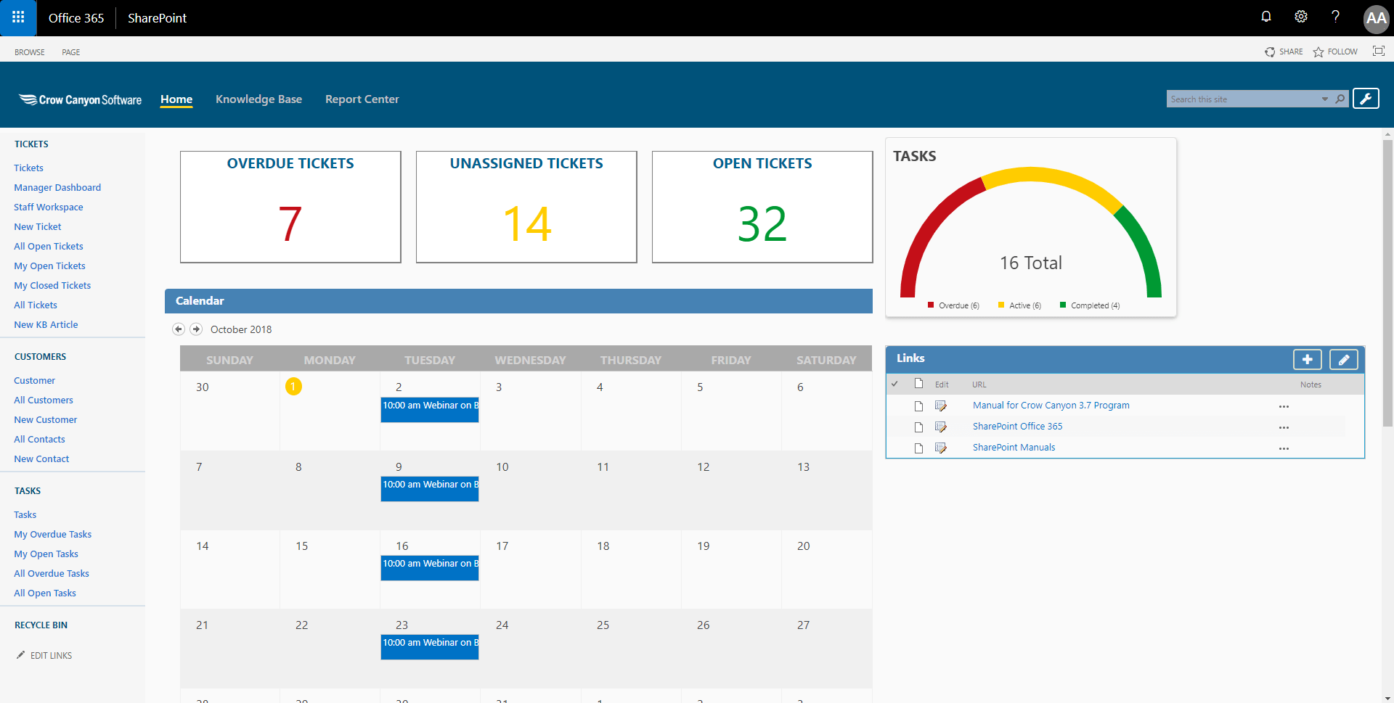Screen dimensions: 1394x703
Task: Click the Follow star icon
Action: pos(1318,52)
